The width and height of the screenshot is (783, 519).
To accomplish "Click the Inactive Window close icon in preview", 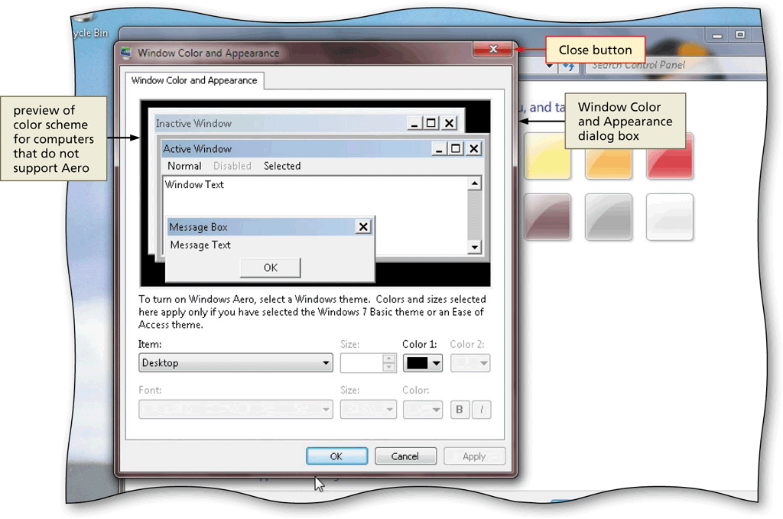I will click(x=450, y=123).
